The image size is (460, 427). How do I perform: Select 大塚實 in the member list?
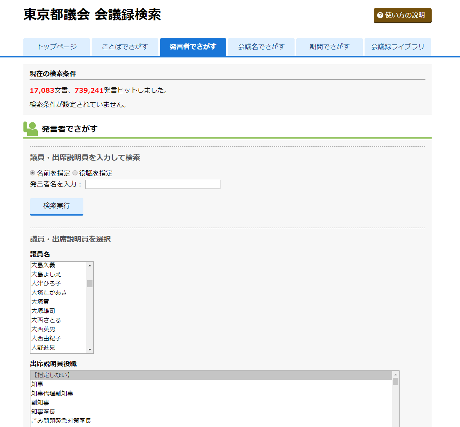pos(58,302)
